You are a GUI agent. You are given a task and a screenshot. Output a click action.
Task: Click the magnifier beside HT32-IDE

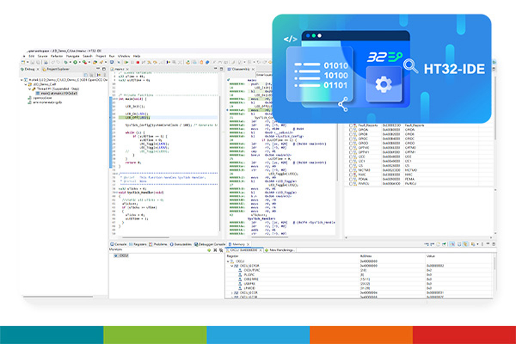click(411, 66)
